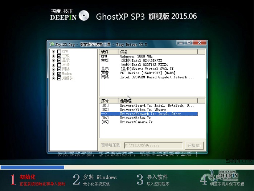The width and height of the screenshot is (254, 191).
Task: Expand the Modem tree node
Action: 53,74
